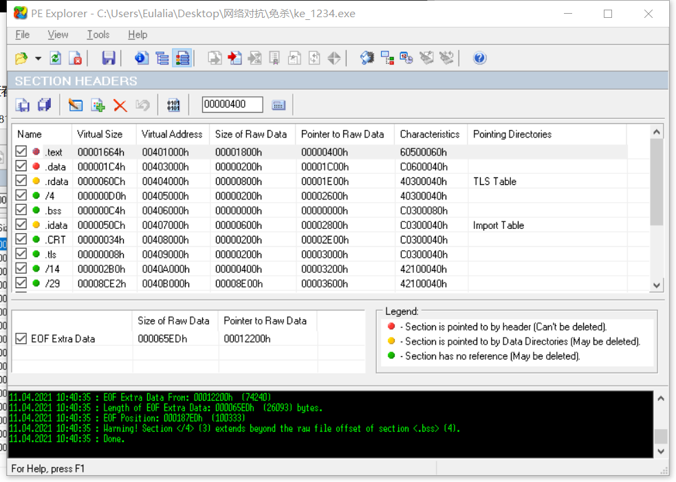Viewport: 676px width, 482px height.
Task: Close the current file with the red-X page icon
Action: (76, 58)
